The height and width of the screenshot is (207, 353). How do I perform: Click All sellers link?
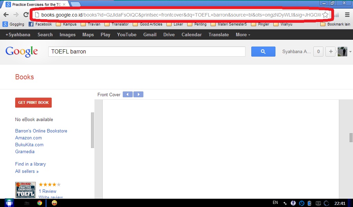pyautogui.click(x=27, y=171)
